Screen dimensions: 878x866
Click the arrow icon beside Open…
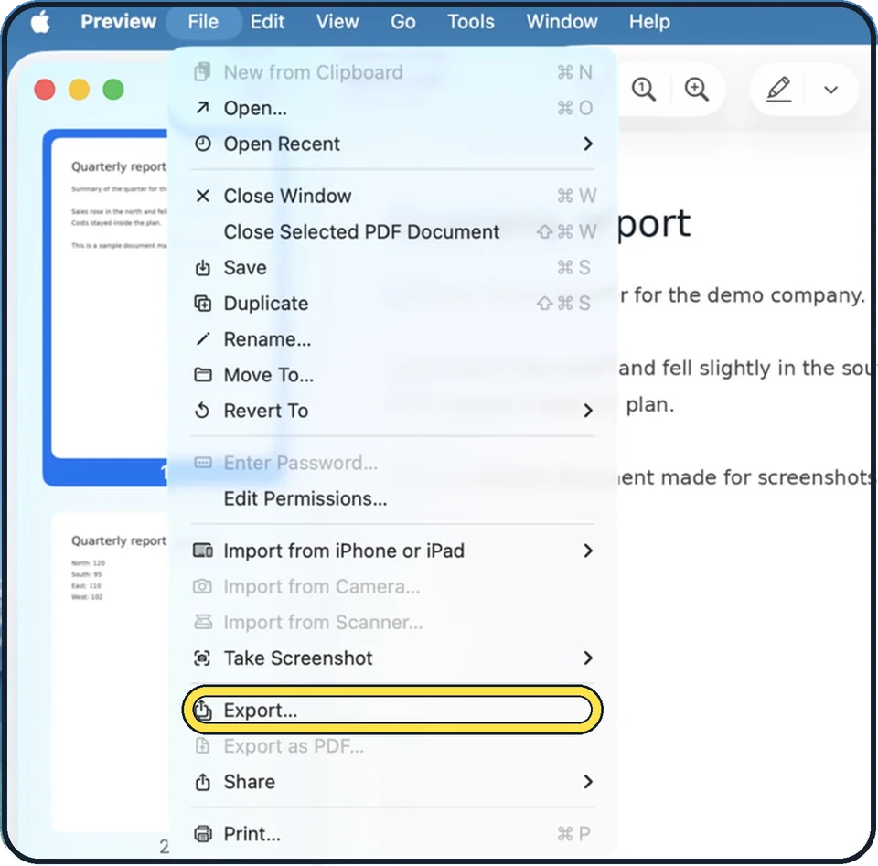click(203, 108)
